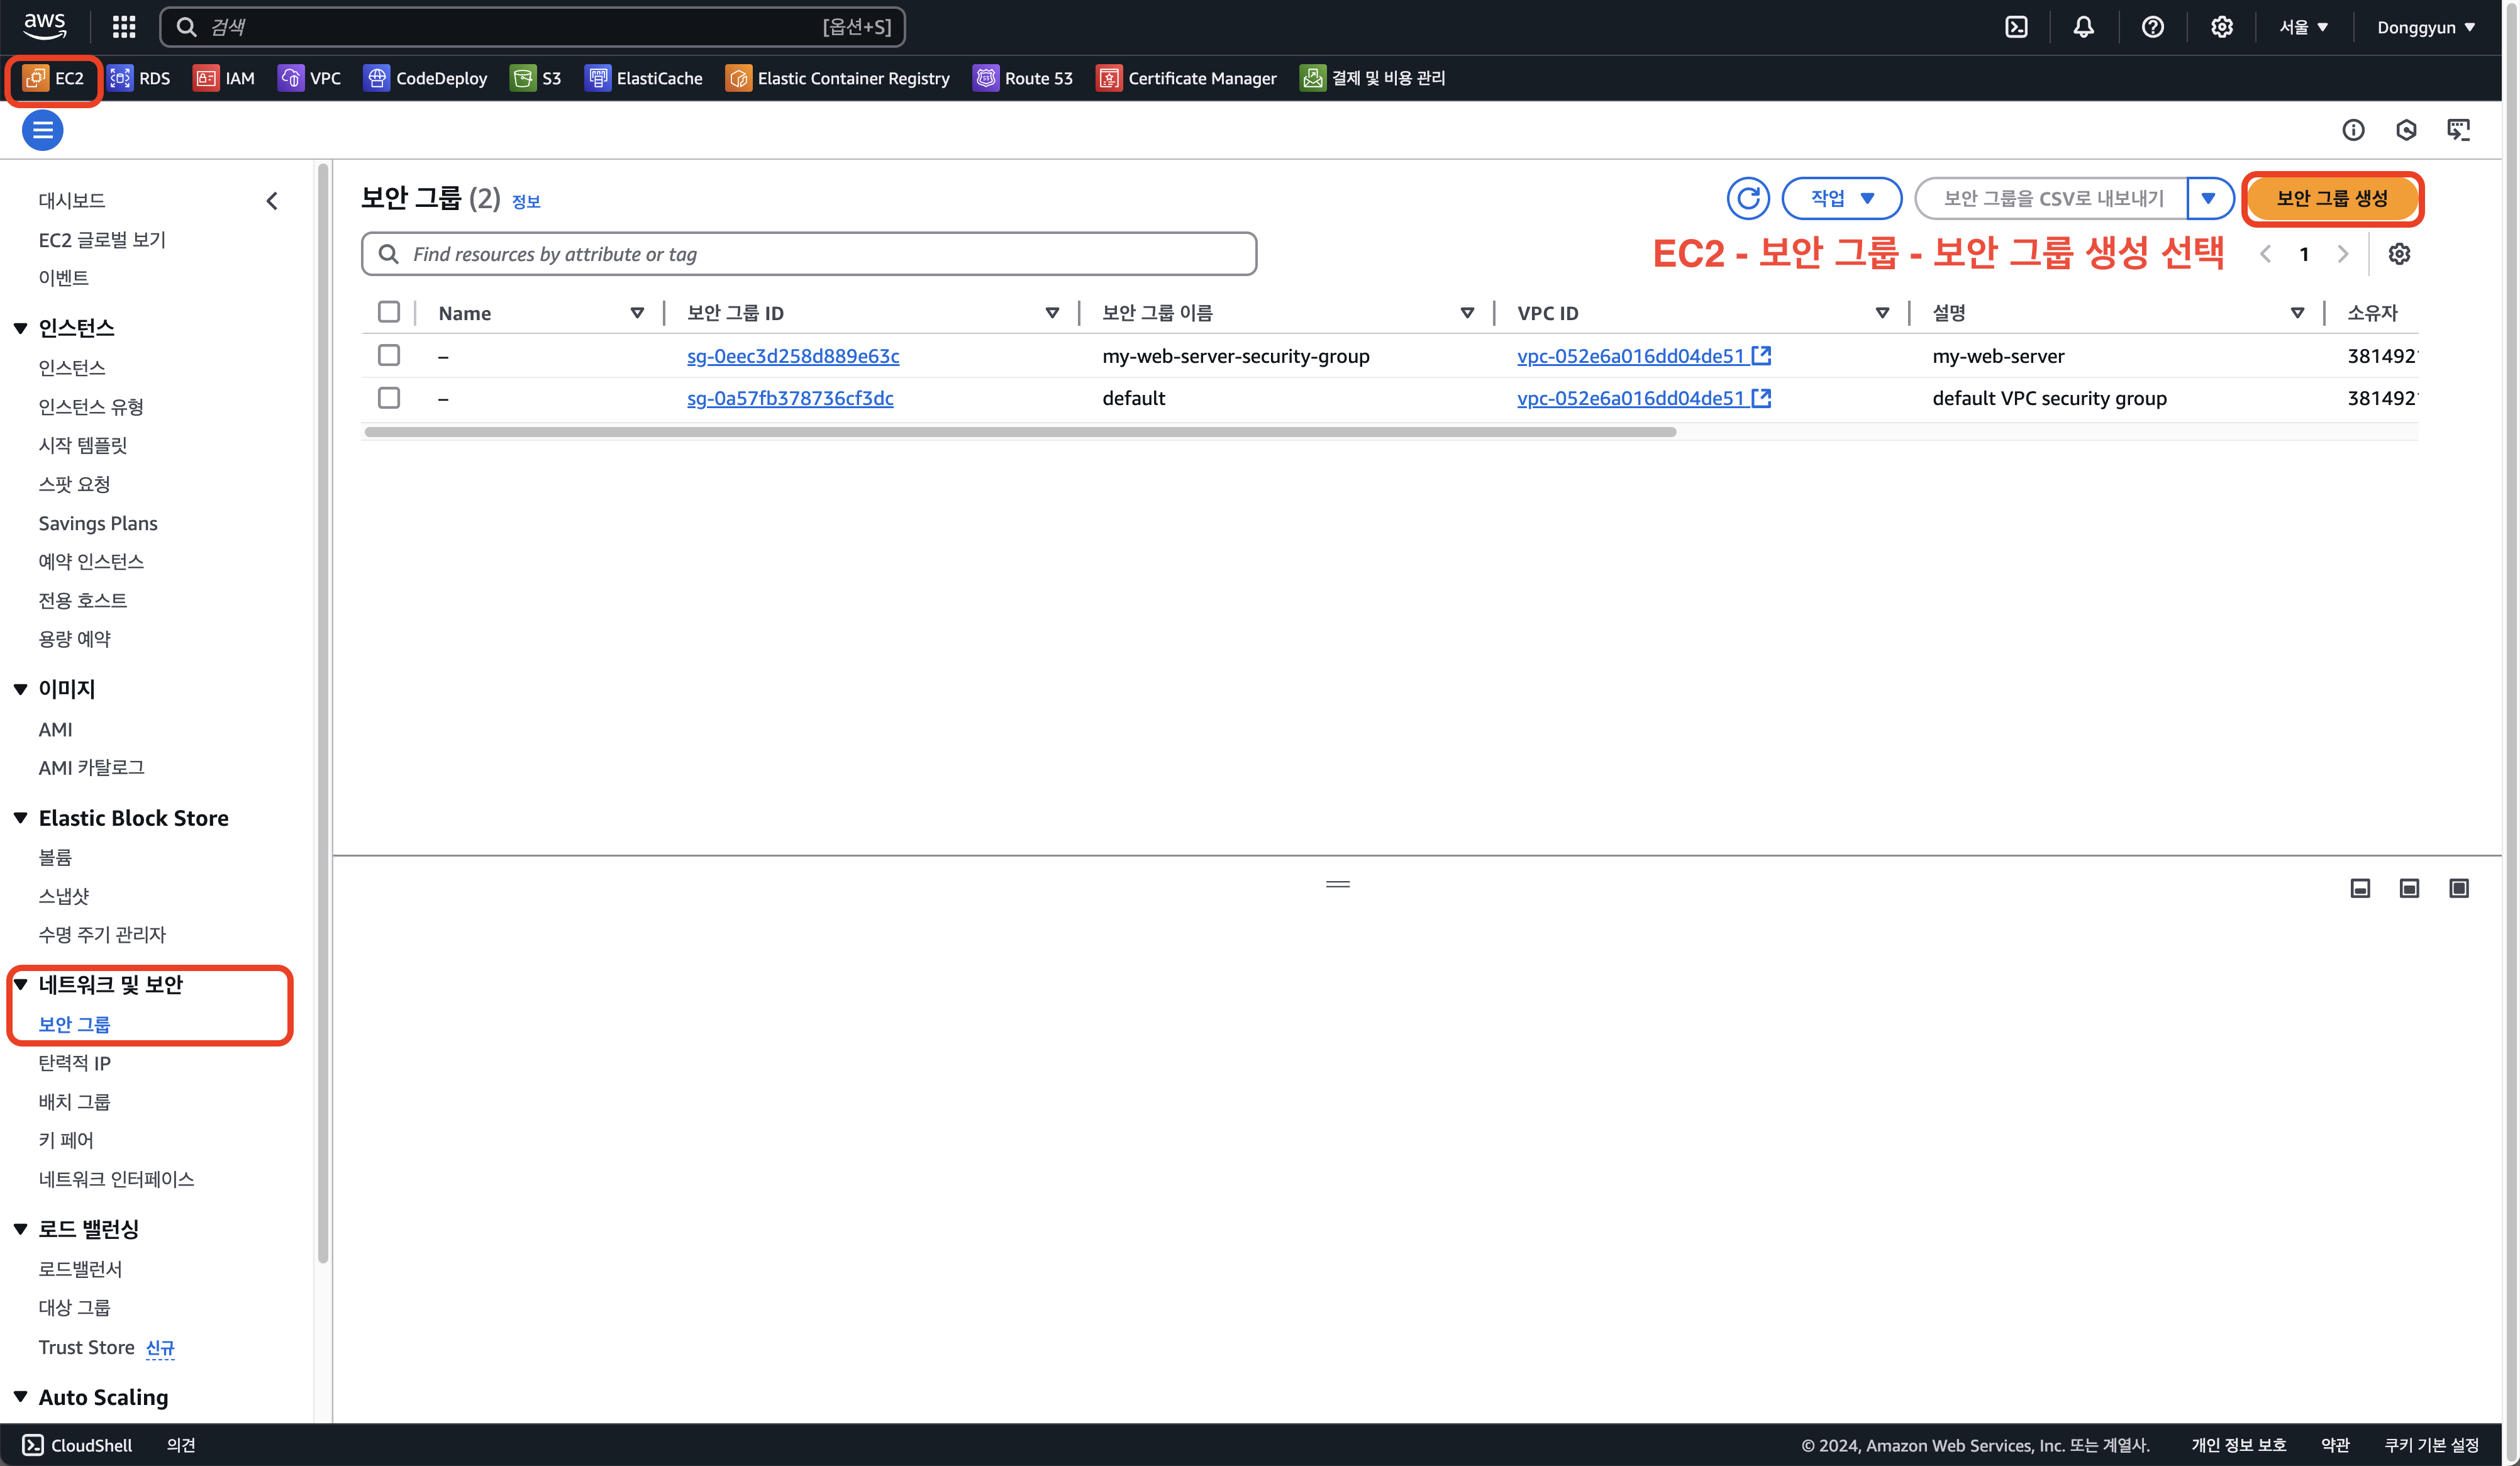Open 보안 그룹 in the sidebar
2520x1466 pixels.
pyautogui.click(x=74, y=1024)
